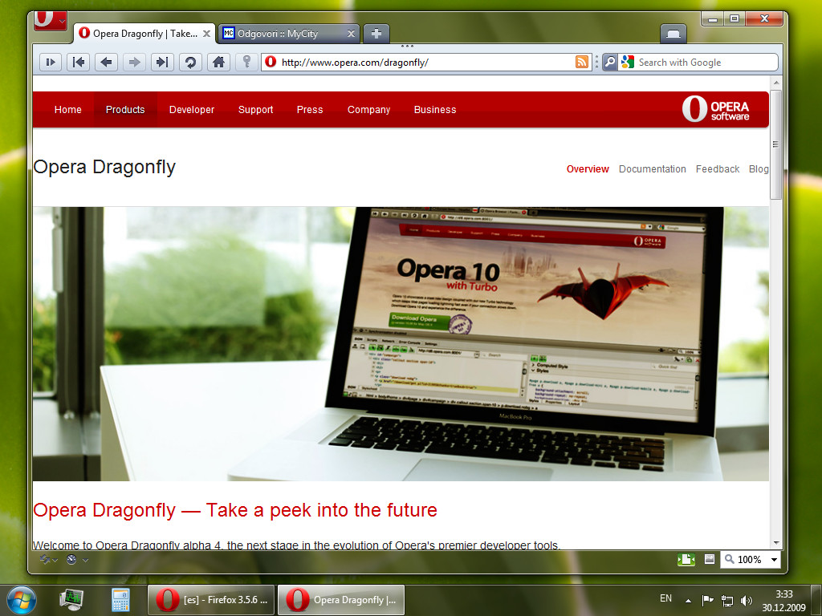Reload the current page
The image size is (822, 616).
click(x=190, y=63)
